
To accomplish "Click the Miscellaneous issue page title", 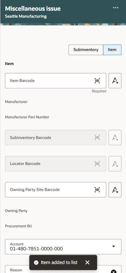I will [33, 9].
